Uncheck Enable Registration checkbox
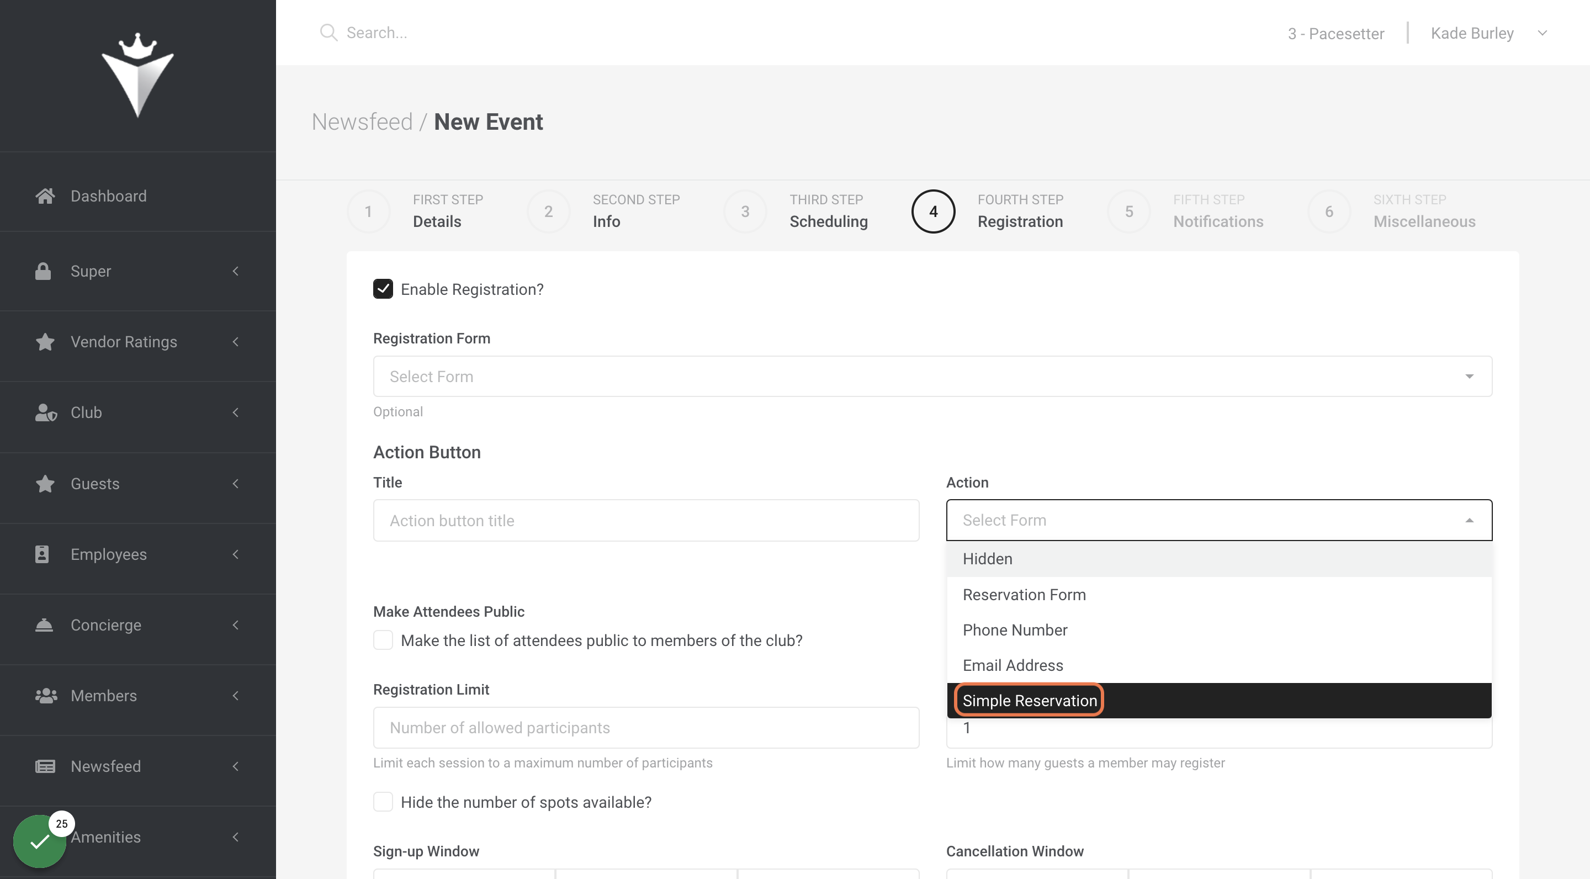This screenshot has height=879, width=1590. [383, 289]
